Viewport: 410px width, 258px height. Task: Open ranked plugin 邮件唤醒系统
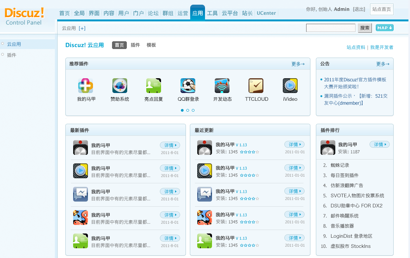coord(344,216)
